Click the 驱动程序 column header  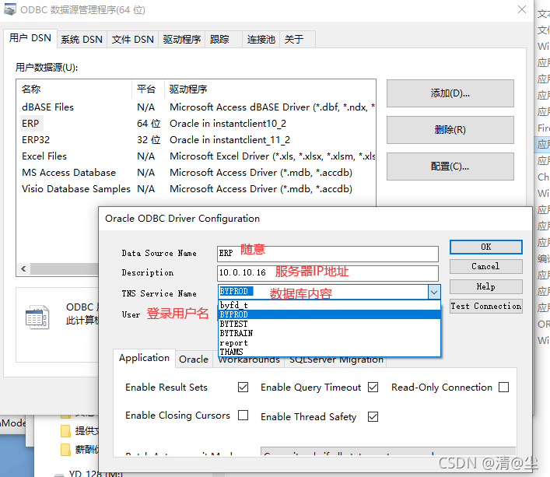coord(270,89)
